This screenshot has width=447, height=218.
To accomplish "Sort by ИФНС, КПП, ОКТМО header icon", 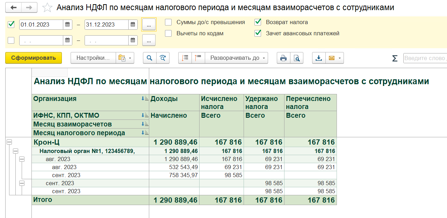I will click(145, 115).
